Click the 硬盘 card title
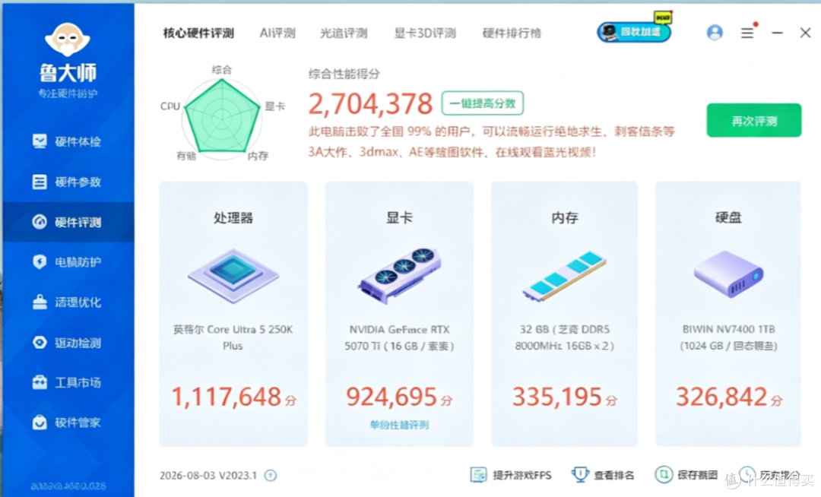This screenshot has height=497, width=821. point(728,217)
